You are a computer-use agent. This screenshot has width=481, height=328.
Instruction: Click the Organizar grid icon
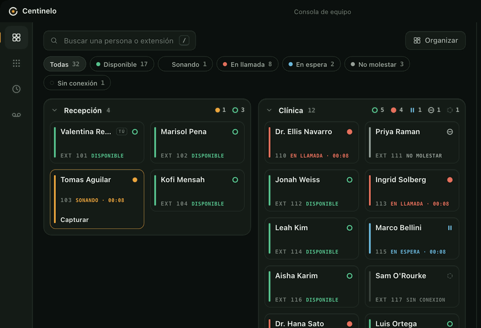point(417,40)
